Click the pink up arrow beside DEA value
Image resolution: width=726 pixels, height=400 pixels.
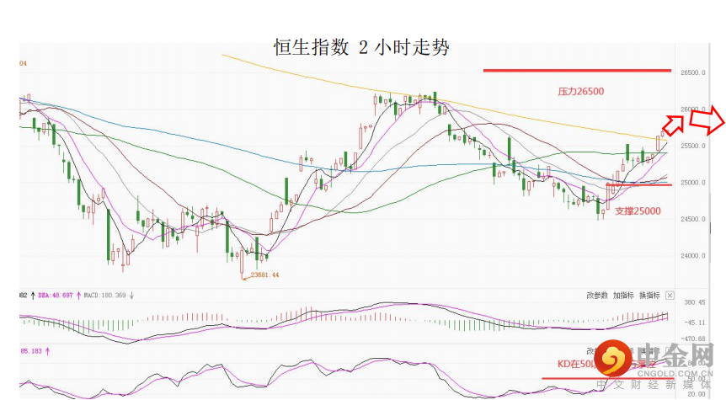[x=32, y=296]
